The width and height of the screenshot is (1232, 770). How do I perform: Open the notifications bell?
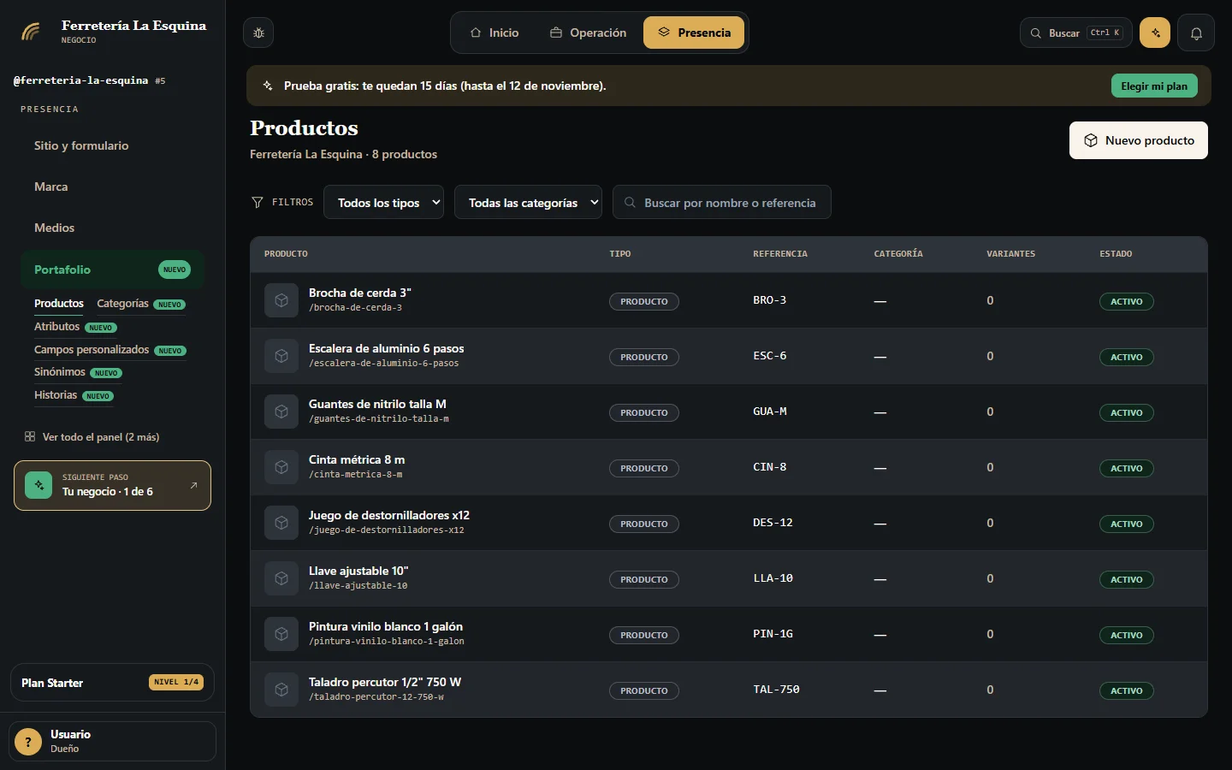(1196, 33)
